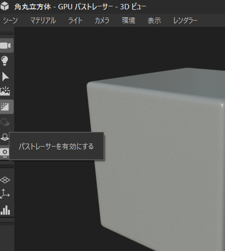Toggle the diamond grid plane icon

pyautogui.click(x=5, y=180)
